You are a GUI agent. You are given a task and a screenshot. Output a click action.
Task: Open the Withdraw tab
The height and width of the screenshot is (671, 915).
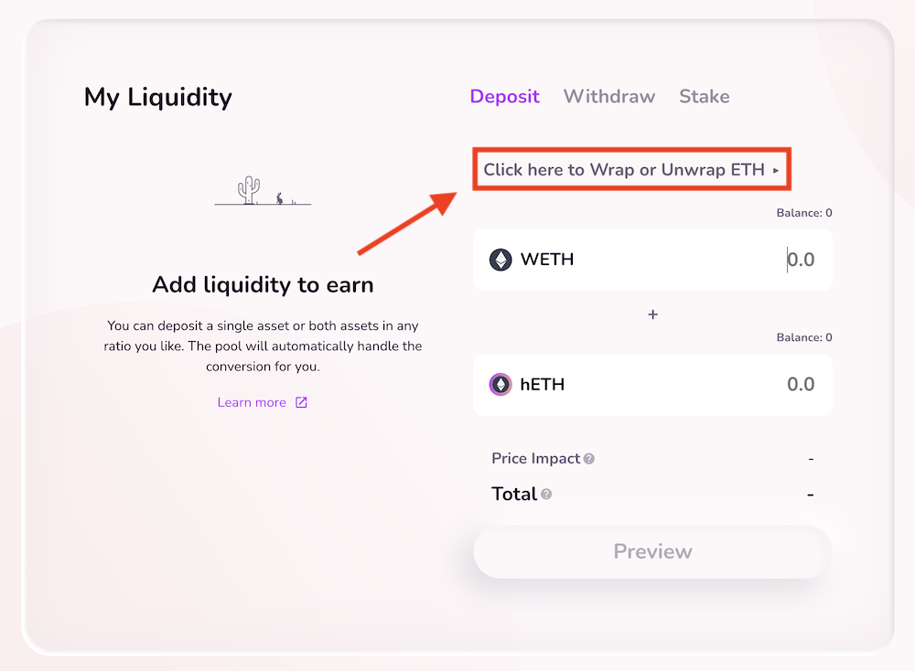click(x=609, y=97)
